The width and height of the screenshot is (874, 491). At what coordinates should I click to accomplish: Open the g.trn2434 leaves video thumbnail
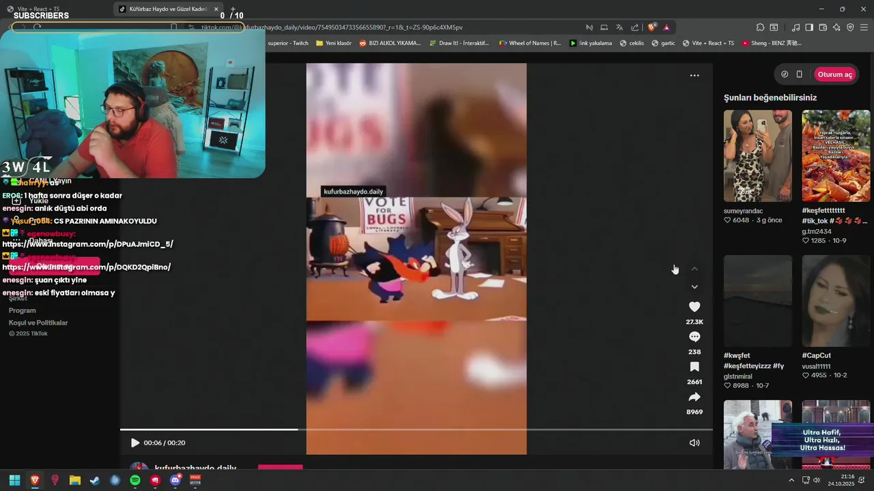click(x=836, y=155)
